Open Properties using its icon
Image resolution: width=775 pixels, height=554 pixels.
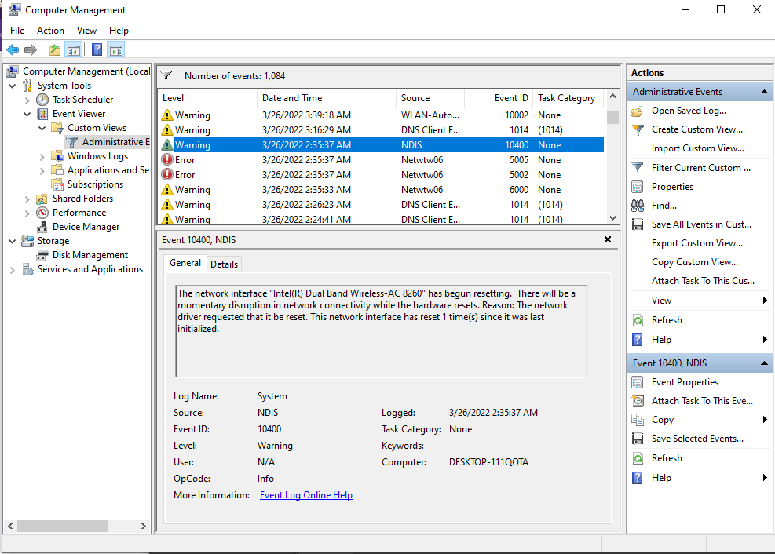tap(639, 186)
